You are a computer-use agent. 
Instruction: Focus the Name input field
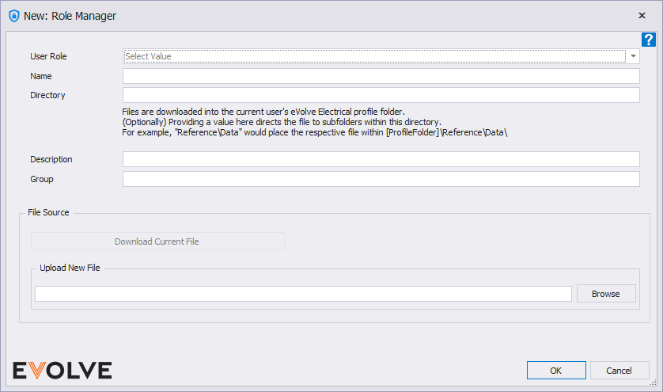(381, 76)
